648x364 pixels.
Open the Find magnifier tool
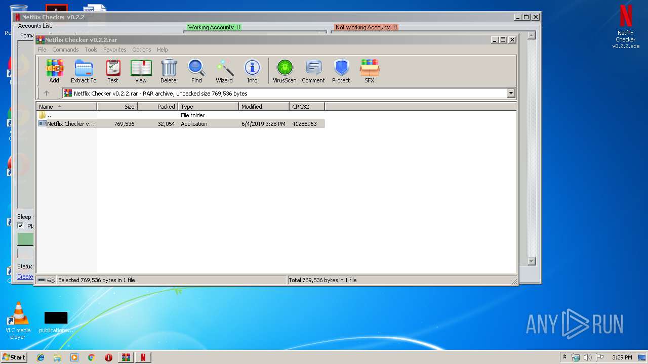pyautogui.click(x=196, y=71)
